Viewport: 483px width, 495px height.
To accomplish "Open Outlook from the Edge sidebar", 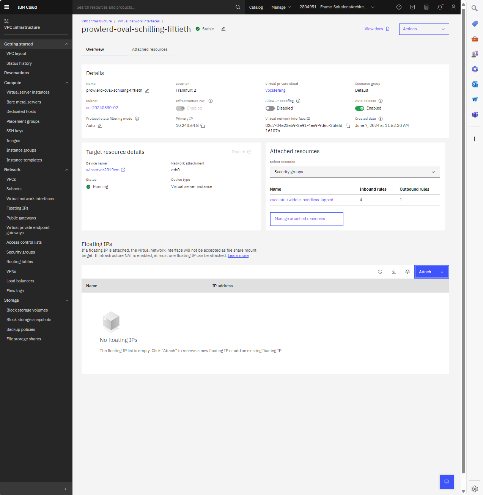I will (474, 84).
